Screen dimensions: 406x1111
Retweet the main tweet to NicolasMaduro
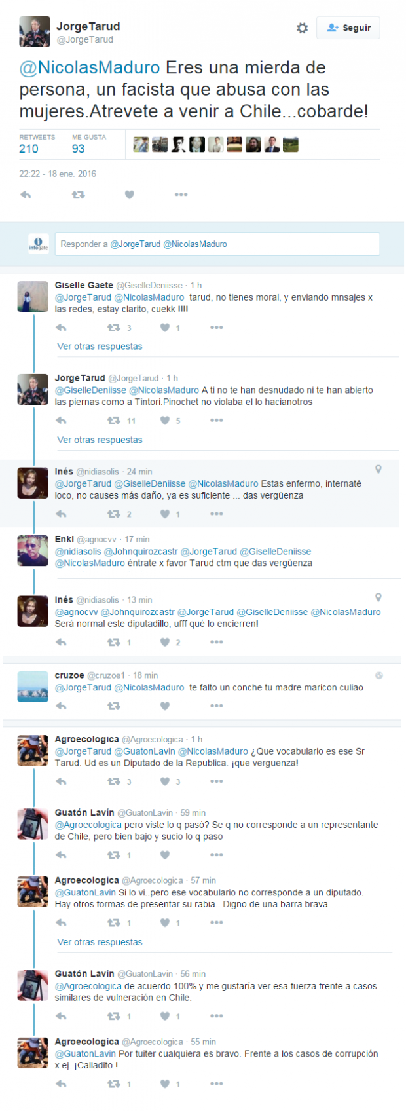point(78,195)
